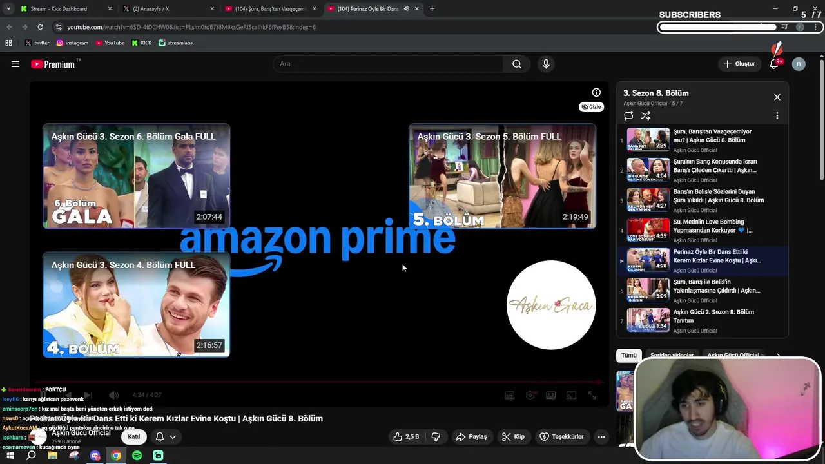Open playlist three-dot options menu
Viewport: 825px width, 464px height.
coord(777,116)
